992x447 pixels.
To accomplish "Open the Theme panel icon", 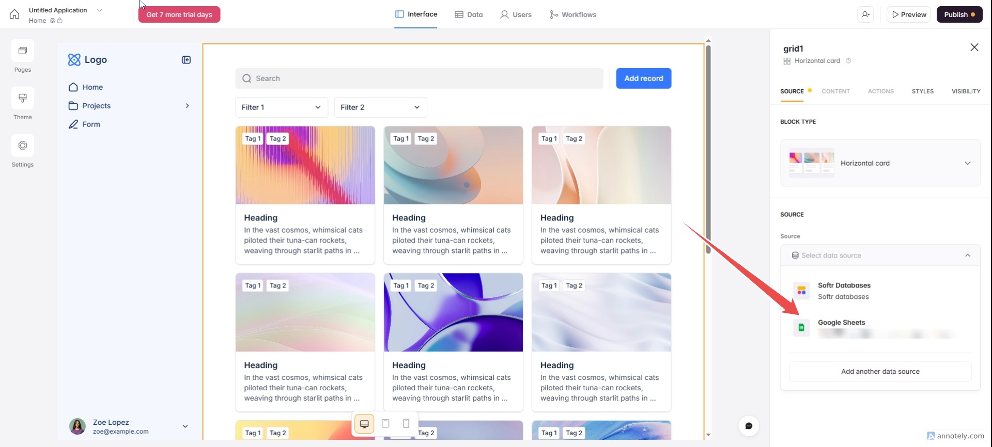I will tap(23, 98).
